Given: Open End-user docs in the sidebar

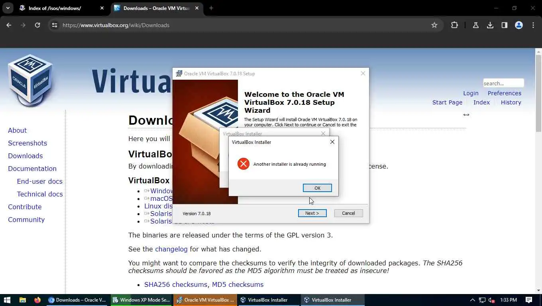Looking at the screenshot, I should pyautogui.click(x=39, y=181).
